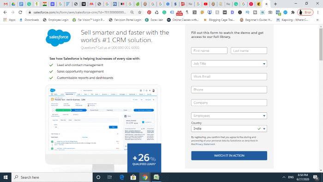Open Farvision Portal Login bookmark

(125, 20)
